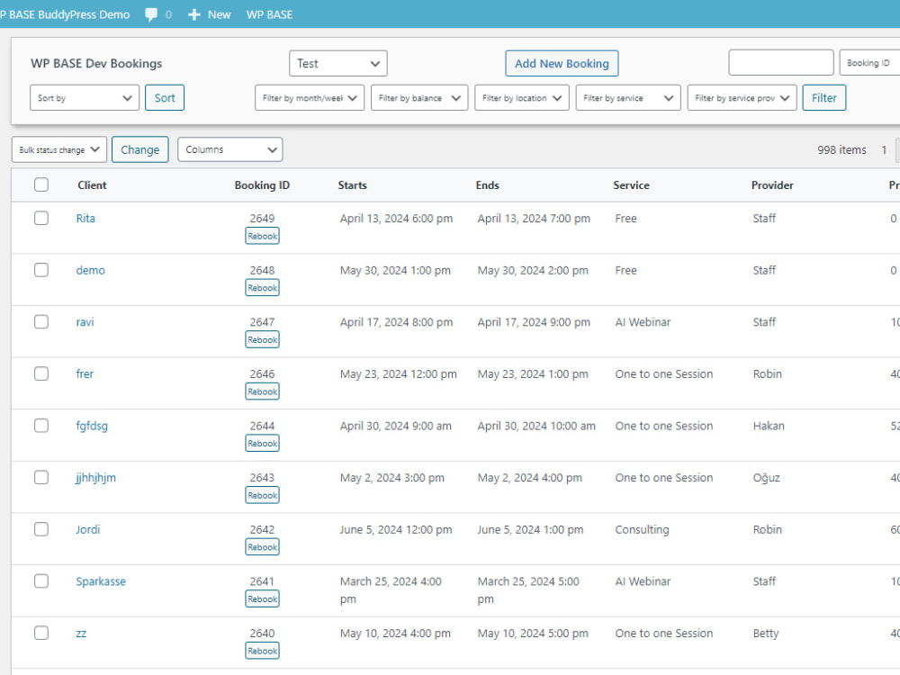Screen dimensions: 900x675
Task: Open client Jordi link
Action: [88, 529]
